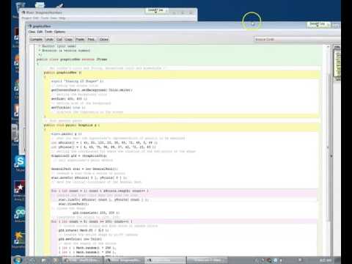This screenshot has width=352, height=264.
Task: Open the Help menu in BlueJ main window
Action: coord(62,18)
